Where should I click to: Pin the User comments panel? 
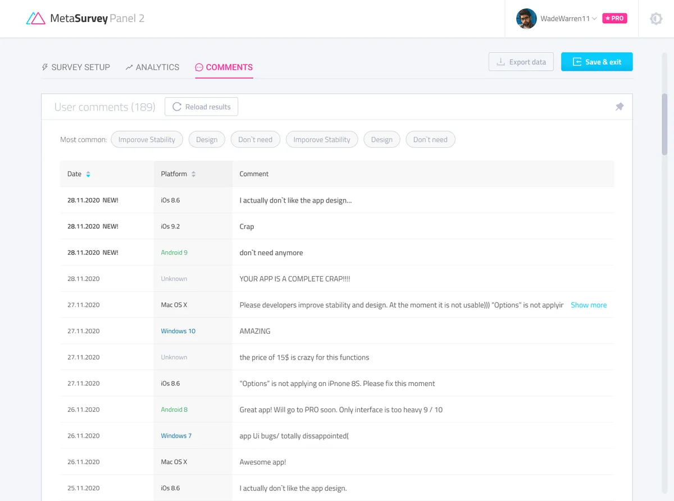click(x=619, y=107)
